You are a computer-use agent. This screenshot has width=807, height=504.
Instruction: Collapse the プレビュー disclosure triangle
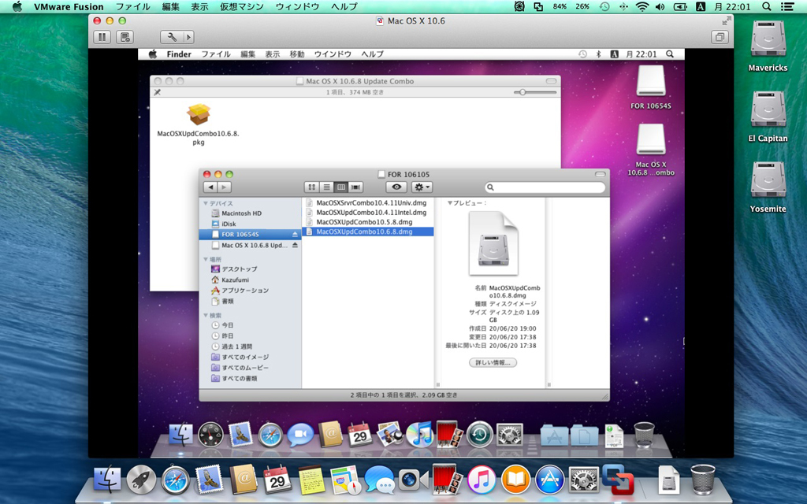tap(450, 203)
